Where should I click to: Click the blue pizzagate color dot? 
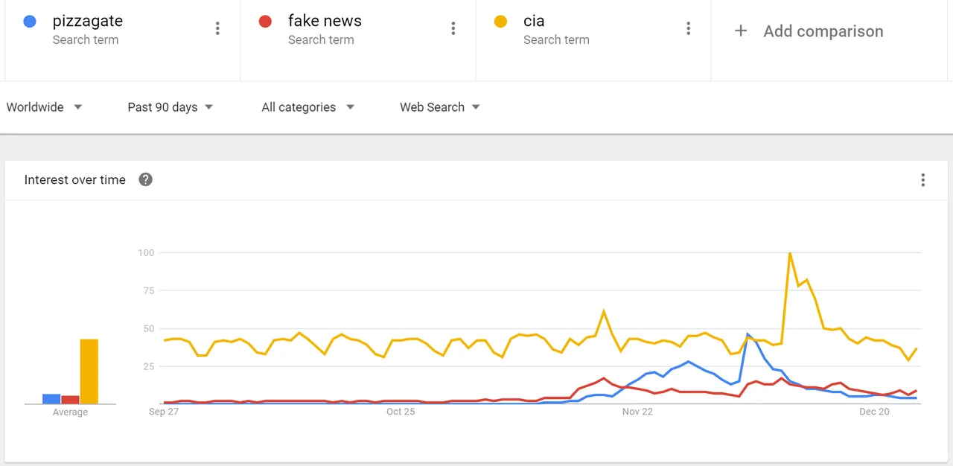click(x=30, y=22)
